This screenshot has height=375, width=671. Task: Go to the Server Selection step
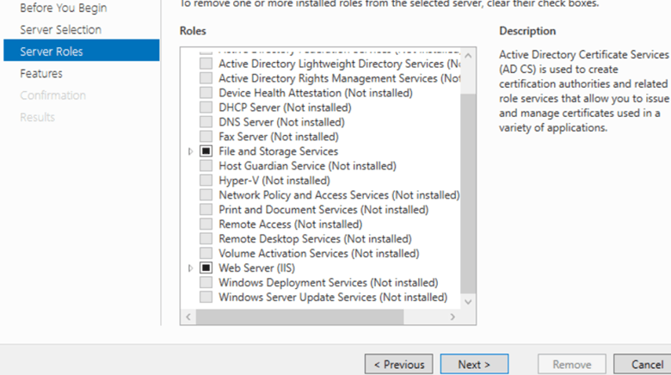tap(61, 29)
